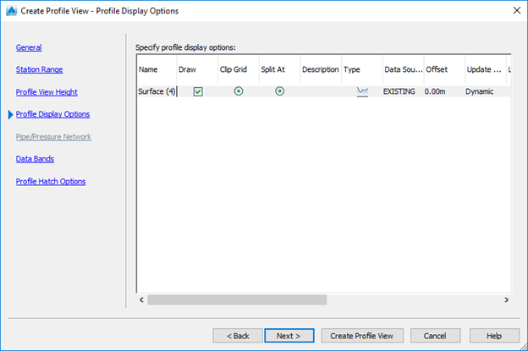528x351 pixels.
Task: Select the Clip Grid radio button
Action: [239, 91]
